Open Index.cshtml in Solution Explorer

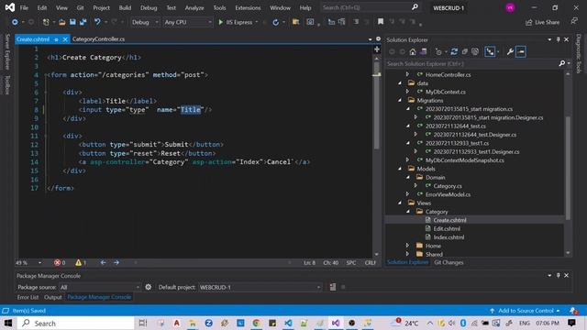449,237
